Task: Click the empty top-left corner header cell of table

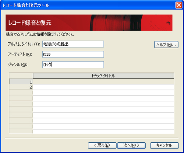Action: point(21,76)
